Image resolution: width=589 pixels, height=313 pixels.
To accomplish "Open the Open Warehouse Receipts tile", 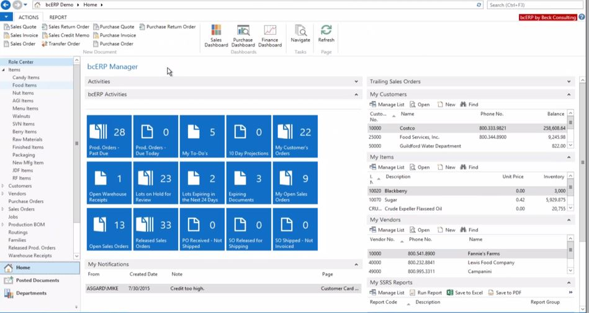I will tap(109, 183).
